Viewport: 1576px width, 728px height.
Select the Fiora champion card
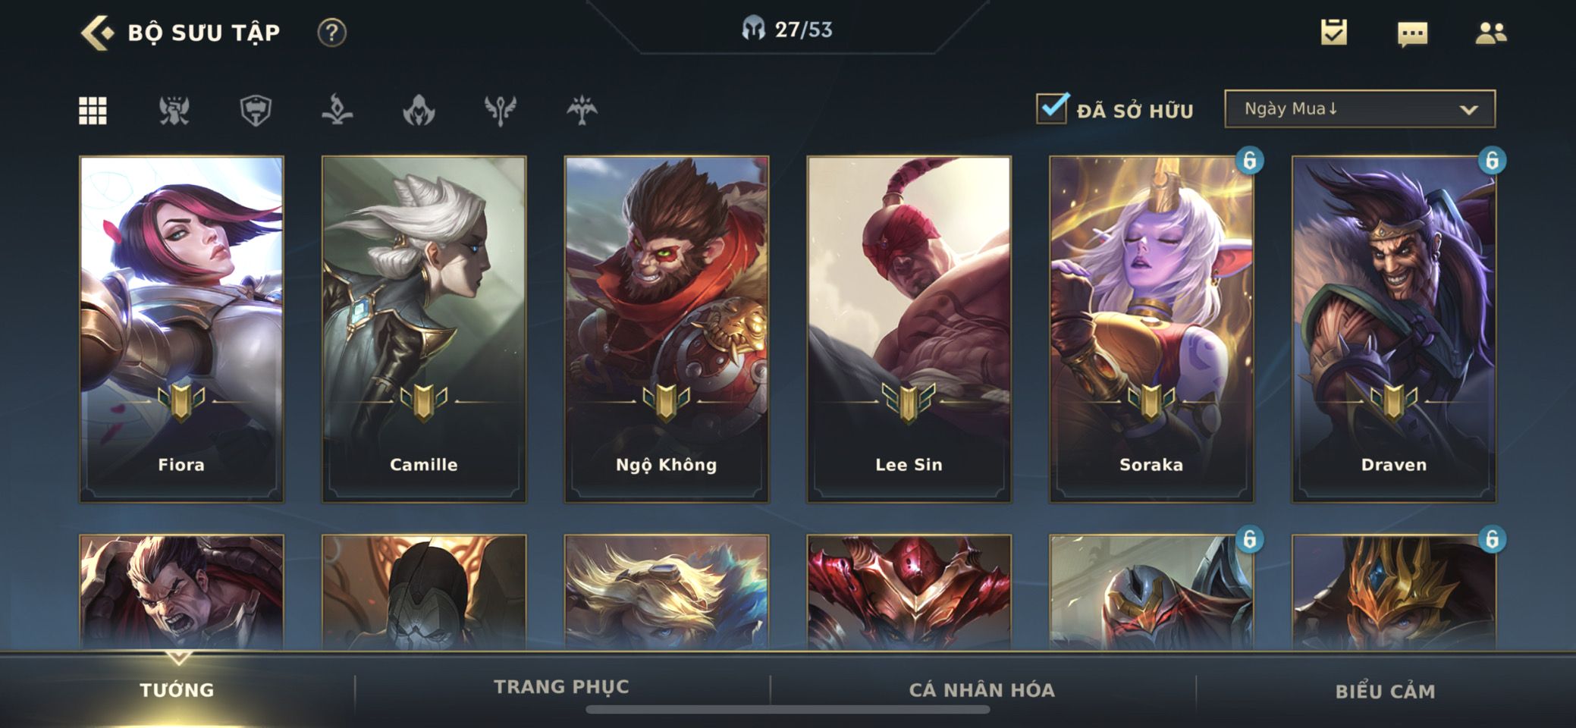tap(181, 329)
